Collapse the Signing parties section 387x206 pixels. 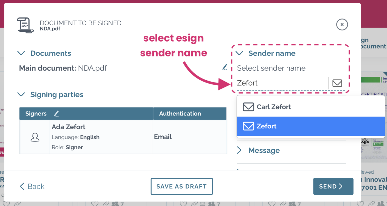21,94
